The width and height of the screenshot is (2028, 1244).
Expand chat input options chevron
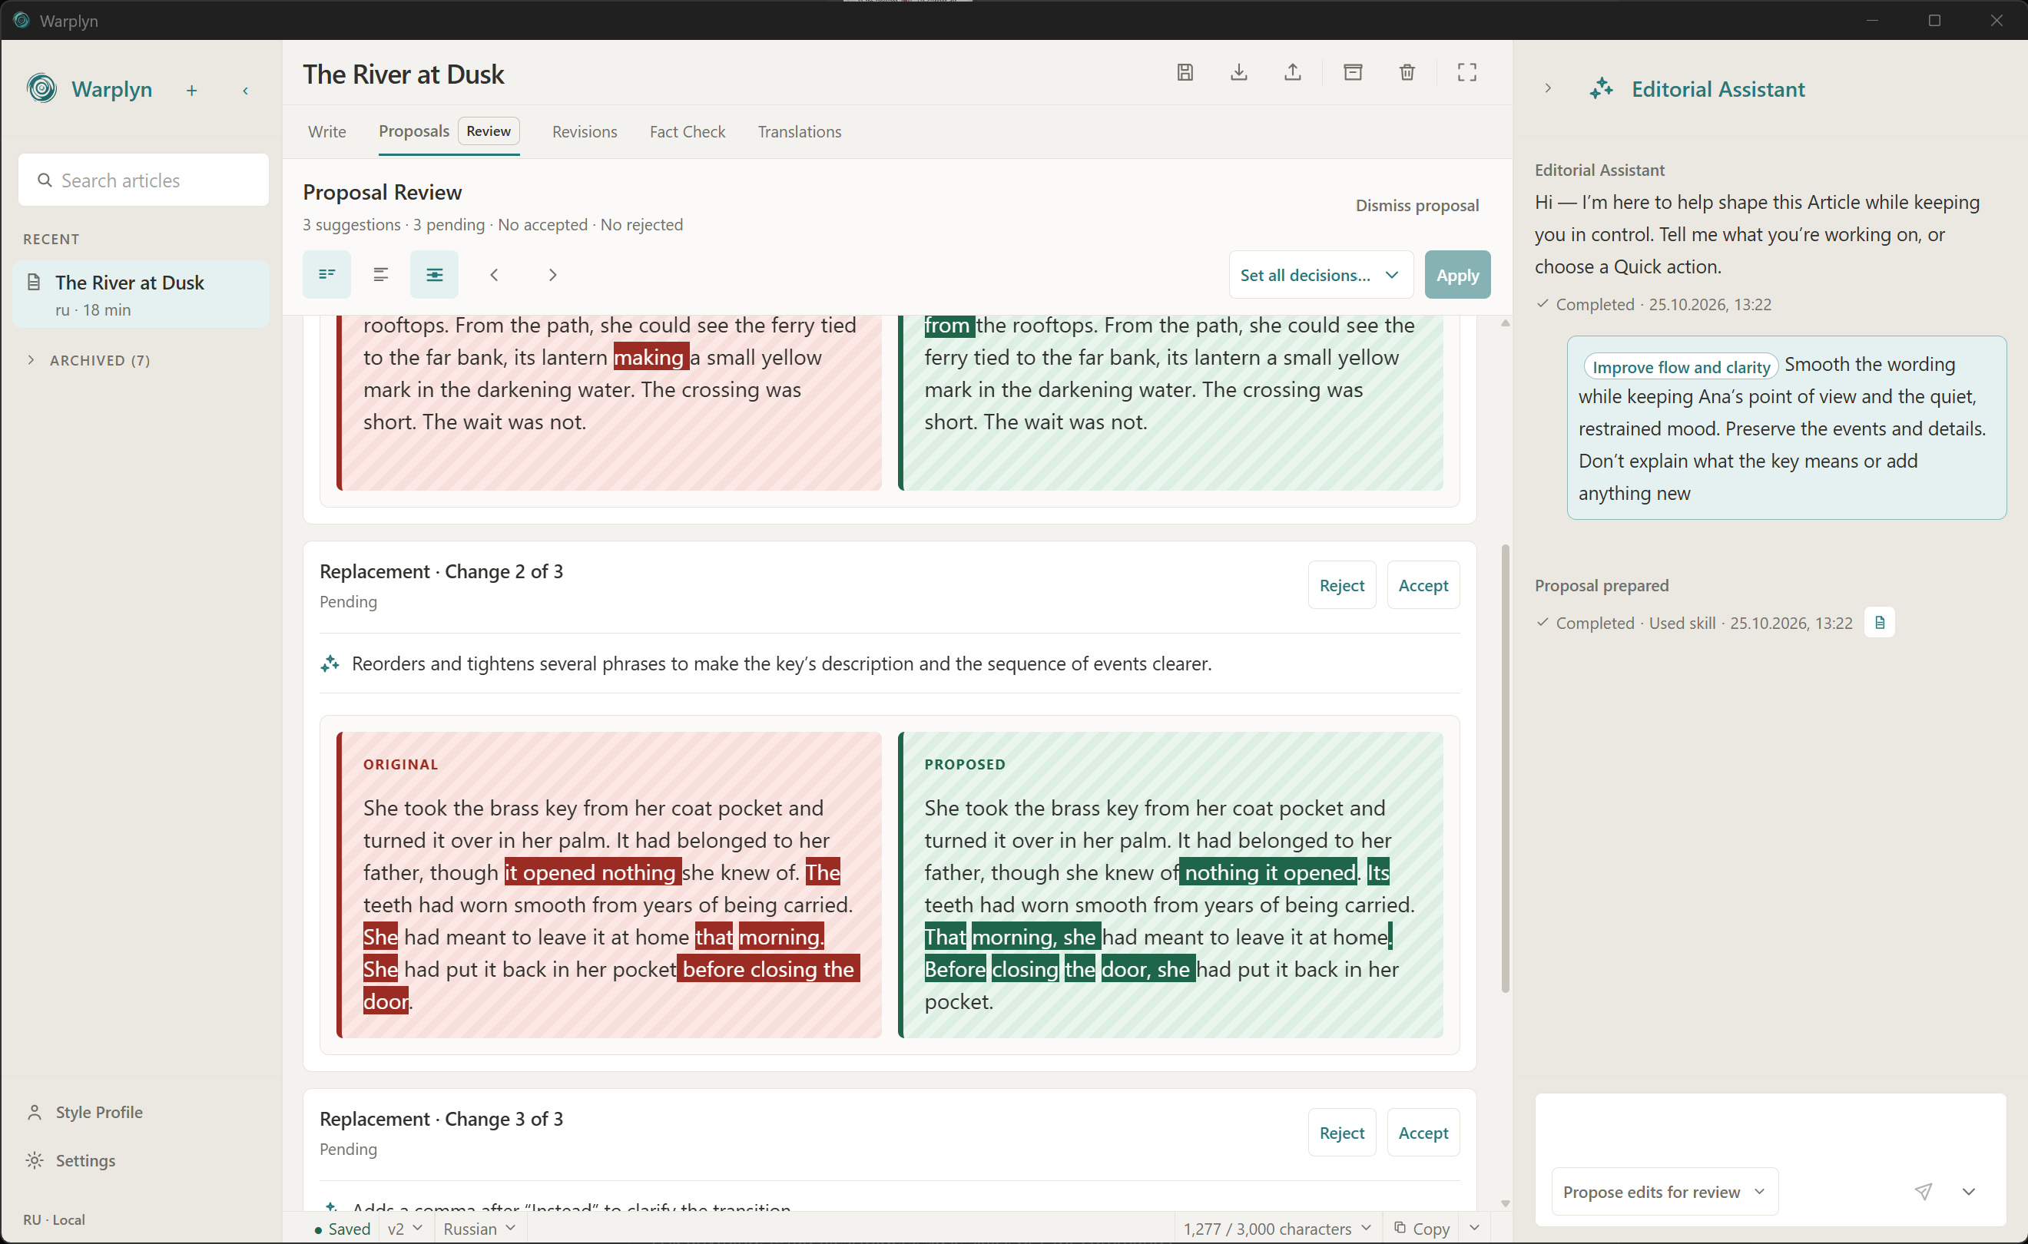(x=1969, y=1191)
